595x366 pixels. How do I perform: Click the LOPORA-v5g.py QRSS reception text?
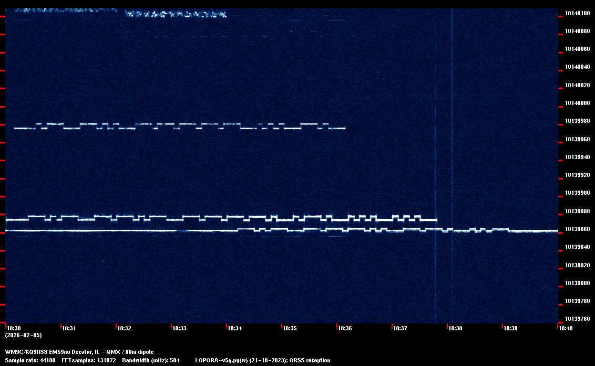262,360
